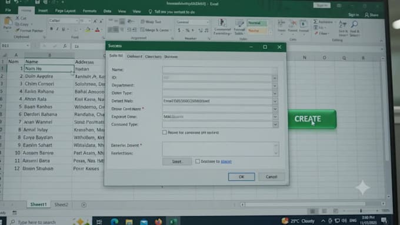Viewport: 400px width, 225px height.
Task: Apply the Percent Style format
Action: [188, 31]
